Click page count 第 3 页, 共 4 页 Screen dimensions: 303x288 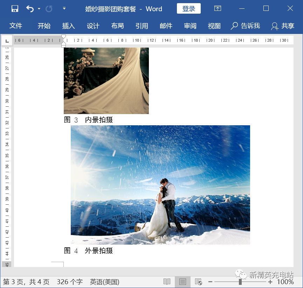pos(26,282)
